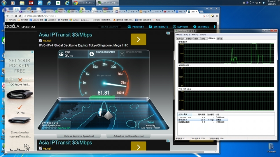
Task: Click taskbar clock
Action: click(x=272, y=3)
